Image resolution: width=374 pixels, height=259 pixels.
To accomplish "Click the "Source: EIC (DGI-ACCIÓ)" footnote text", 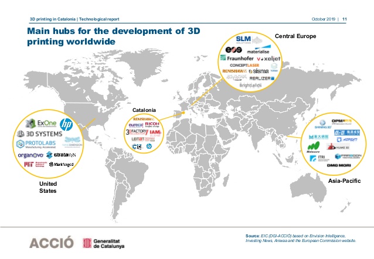I will pos(301,238).
